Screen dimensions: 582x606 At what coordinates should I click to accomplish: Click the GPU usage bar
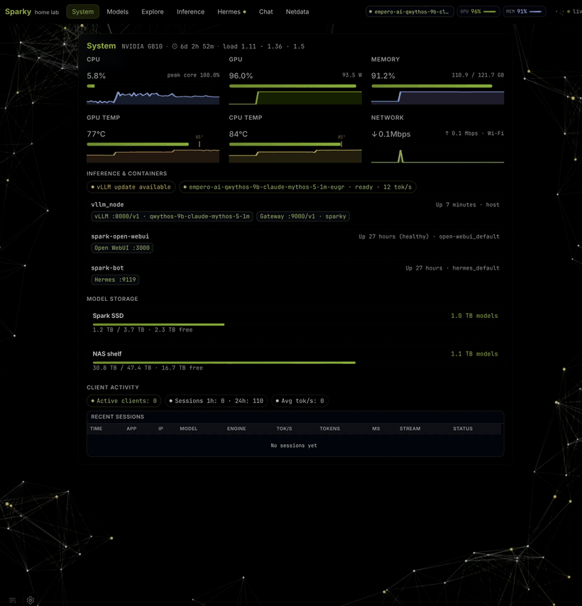click(295, 86)
